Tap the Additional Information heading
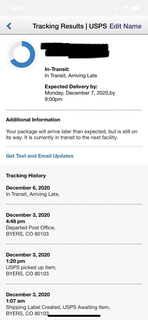Image resolution: width=148 pixels, height=320 pixels. (33, 120)
